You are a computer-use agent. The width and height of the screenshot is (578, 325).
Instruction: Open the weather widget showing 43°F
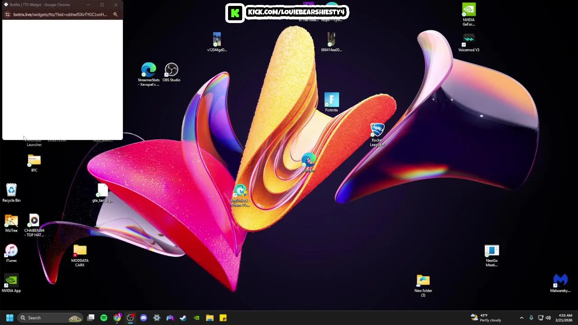tap(486, 318)
